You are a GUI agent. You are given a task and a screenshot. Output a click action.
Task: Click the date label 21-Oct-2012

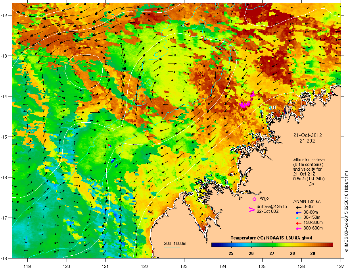click(308, 135)
